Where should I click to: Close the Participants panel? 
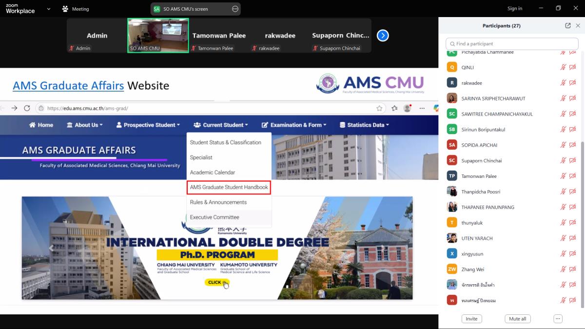coord(578,26)
